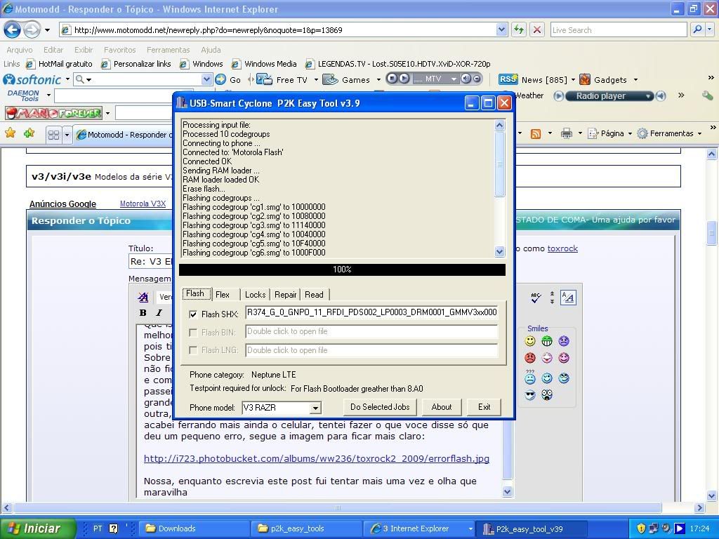Viewport: 719px width, 539px height.
Task: Click the Flash SHX file path field
Action: [371, 312]
